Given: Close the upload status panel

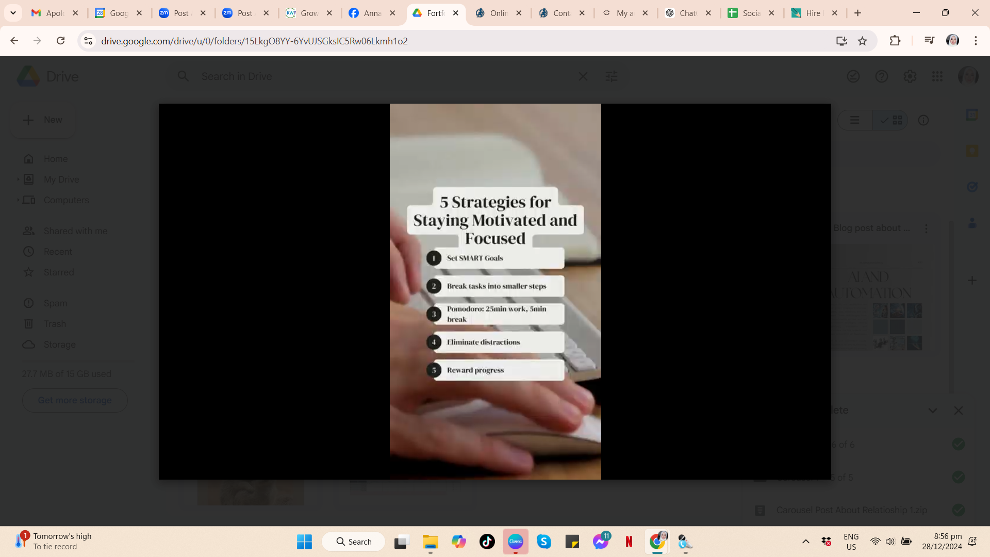Looking at the screenshot, I should [x=958, y=411].
